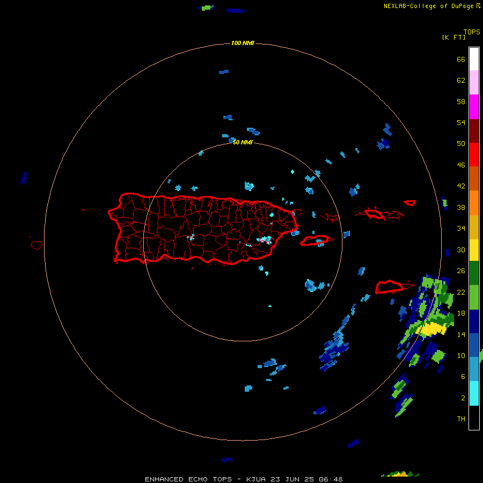
Task: Click the legend value "46"
Action: (461, 165)
